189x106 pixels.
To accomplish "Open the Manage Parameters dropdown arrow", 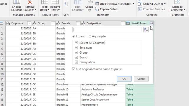I will click(185, 10).
